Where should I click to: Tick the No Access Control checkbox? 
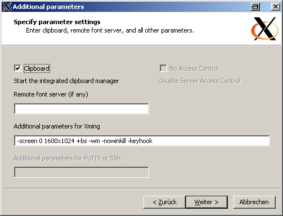point(163,68)
